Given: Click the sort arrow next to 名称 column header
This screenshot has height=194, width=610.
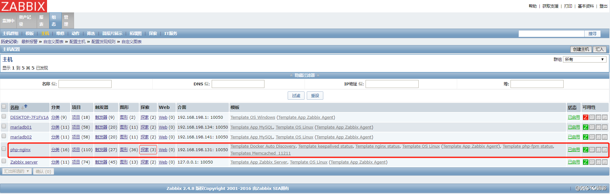Looking at the screenshot, I should tap(24, 107).
